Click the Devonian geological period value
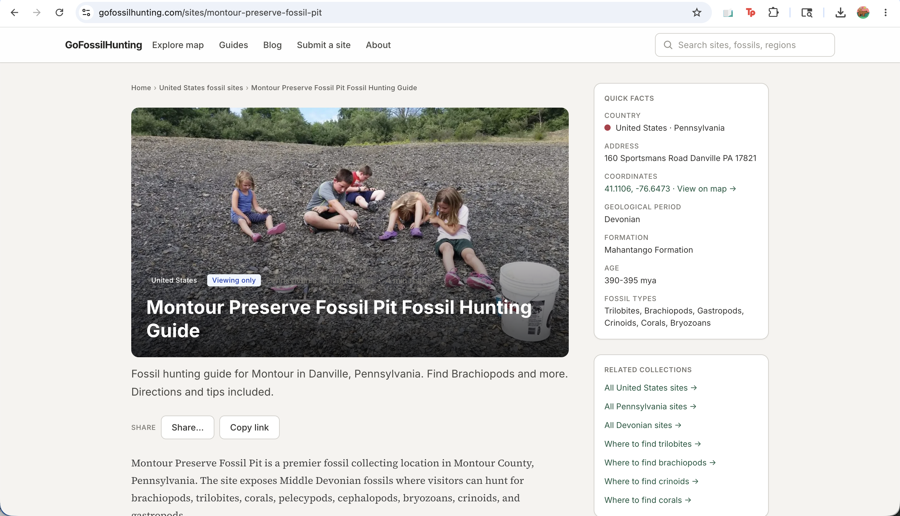The height and width of the screenshot is (516, 900). click(622, 219)
